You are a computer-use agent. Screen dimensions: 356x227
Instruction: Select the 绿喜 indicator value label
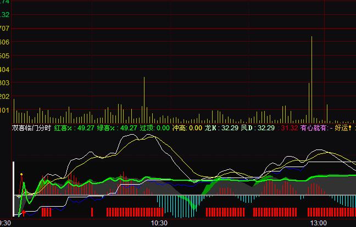pos(117,128)
